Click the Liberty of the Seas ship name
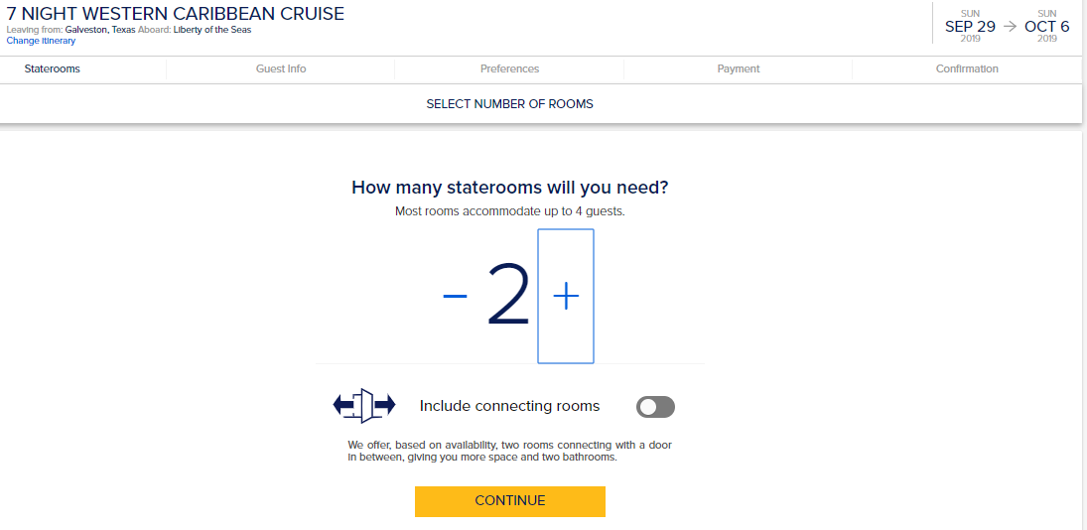The width and height of the screenshot is (1087, 530). pyautogui.click(x=212, y=31)
